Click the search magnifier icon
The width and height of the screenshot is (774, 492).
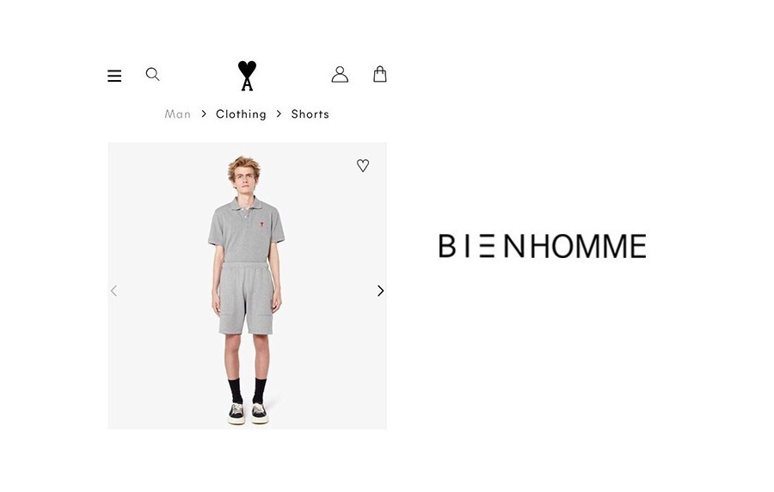click(x=152, y=75)
